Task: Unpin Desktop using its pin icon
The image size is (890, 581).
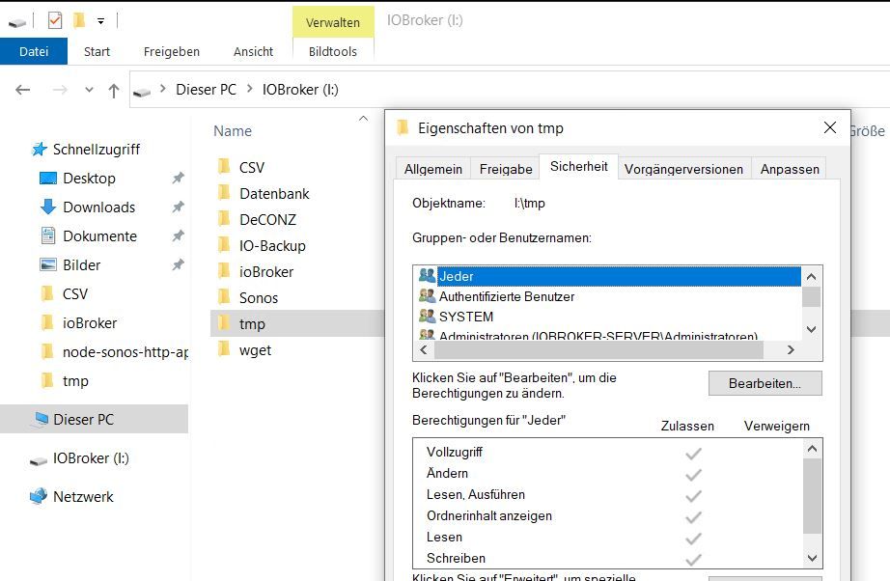Action: tap(178, 179)
